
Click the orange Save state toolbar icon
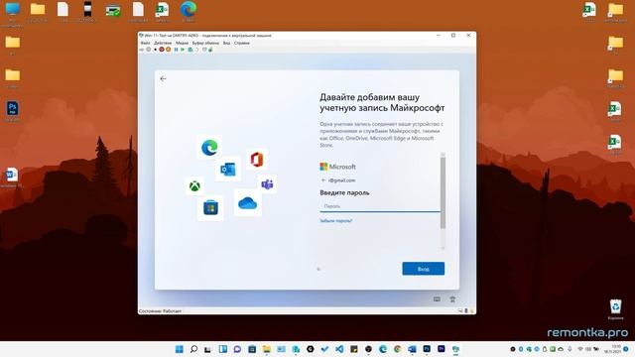click(x=168, y=50)
